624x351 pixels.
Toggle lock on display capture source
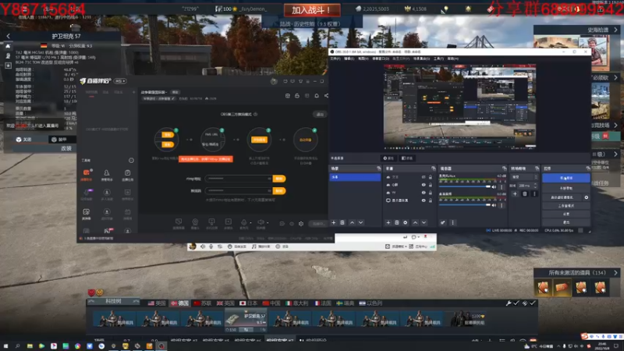(x=431, y=200)
